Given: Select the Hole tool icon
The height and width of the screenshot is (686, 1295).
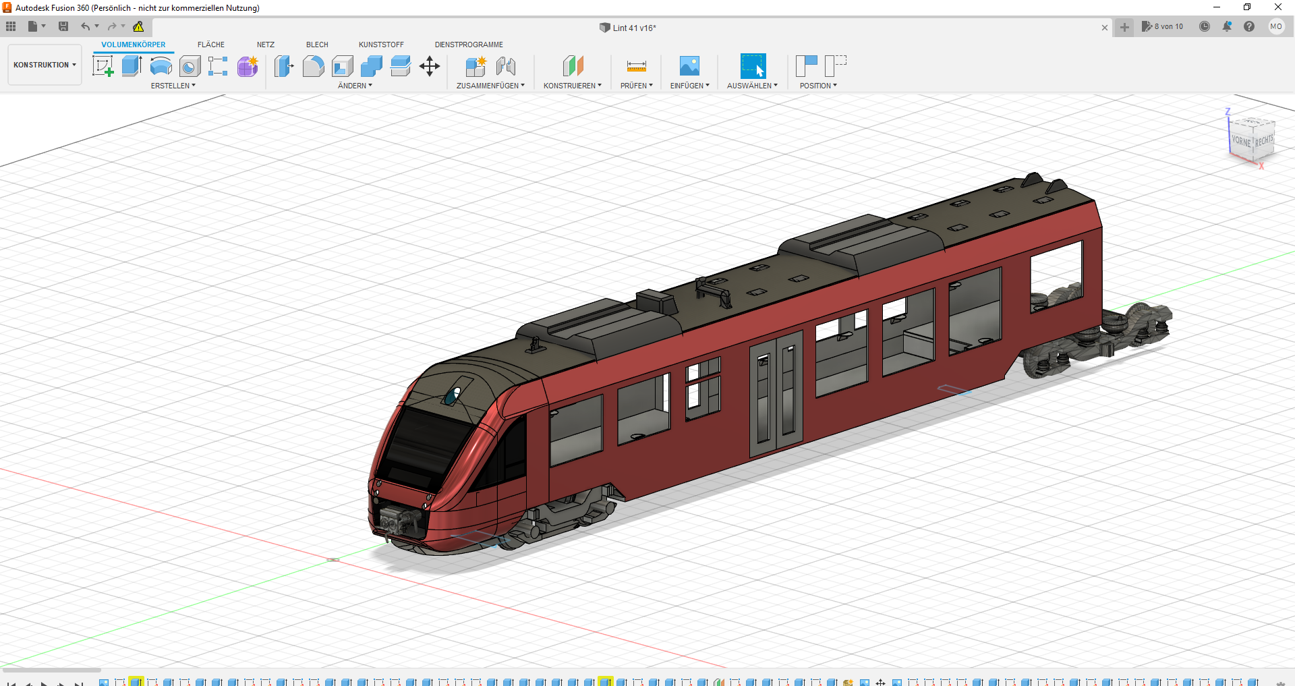Looking at the screenshot, I should [190, 66].
